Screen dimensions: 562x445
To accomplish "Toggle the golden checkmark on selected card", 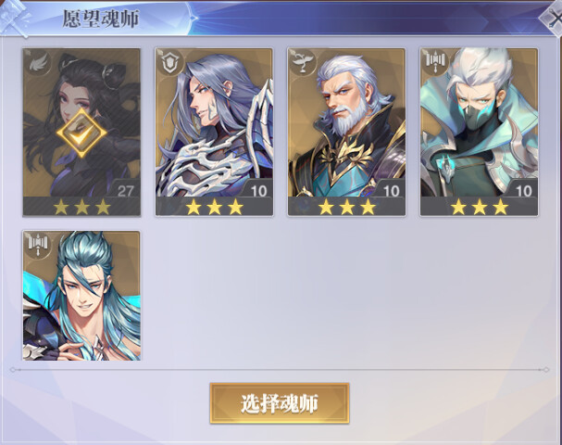I will [x=81, y=133].
